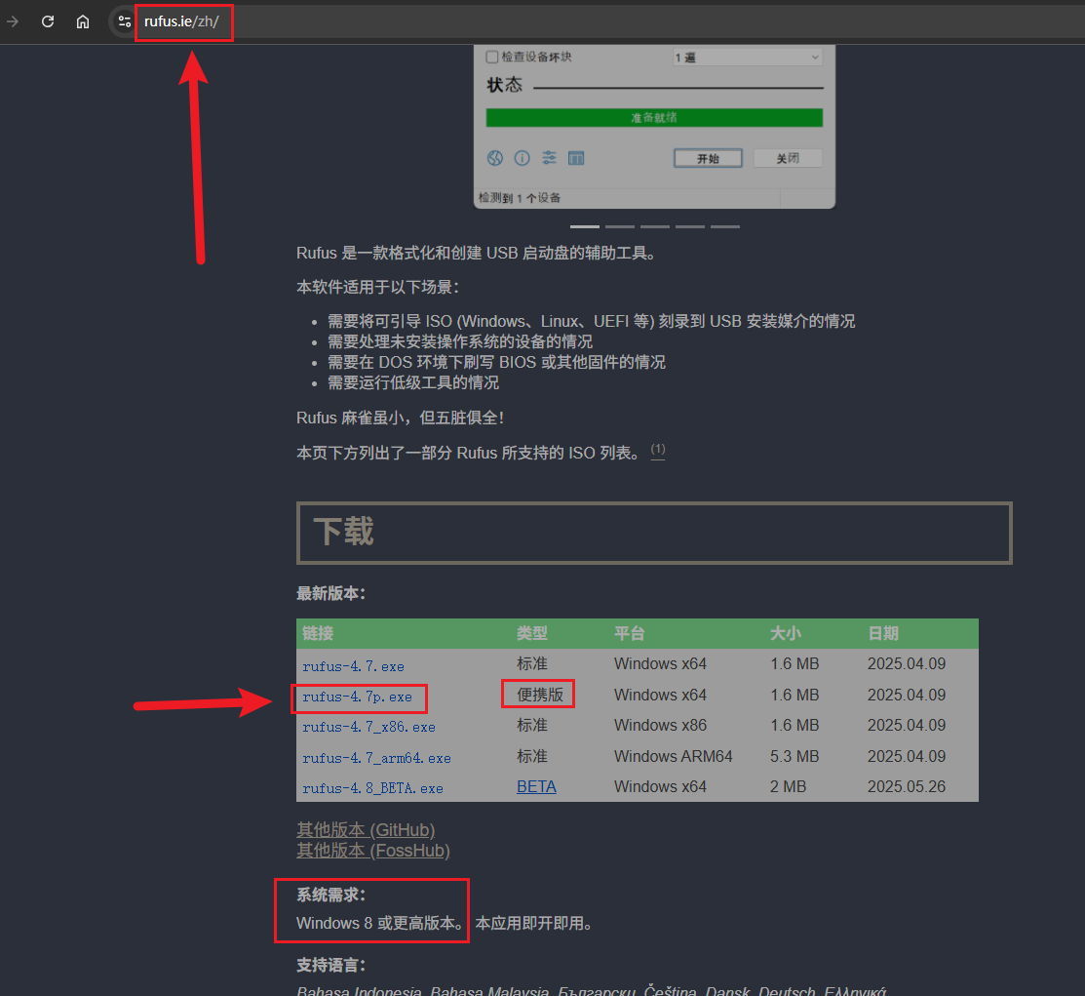1085x996 pixels.
Task: Open the BETA type link
Action: coord(536,787)
